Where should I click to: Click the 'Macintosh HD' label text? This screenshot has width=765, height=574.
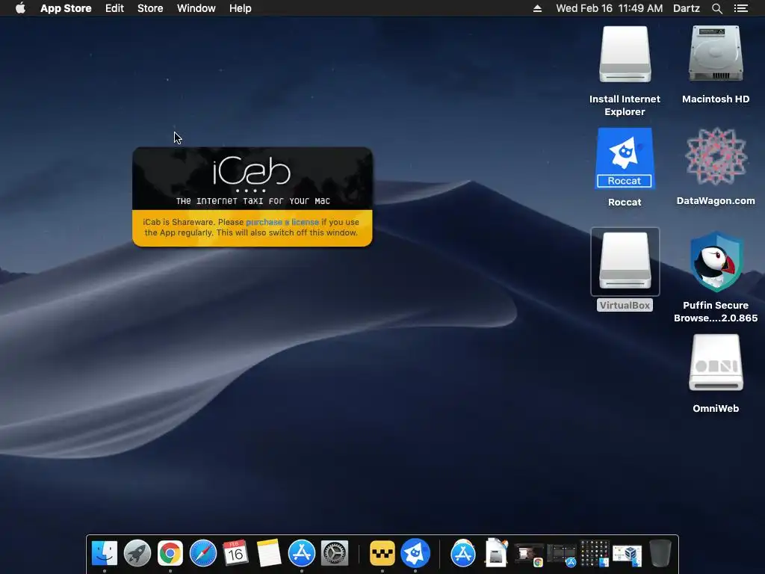(716, 99)
